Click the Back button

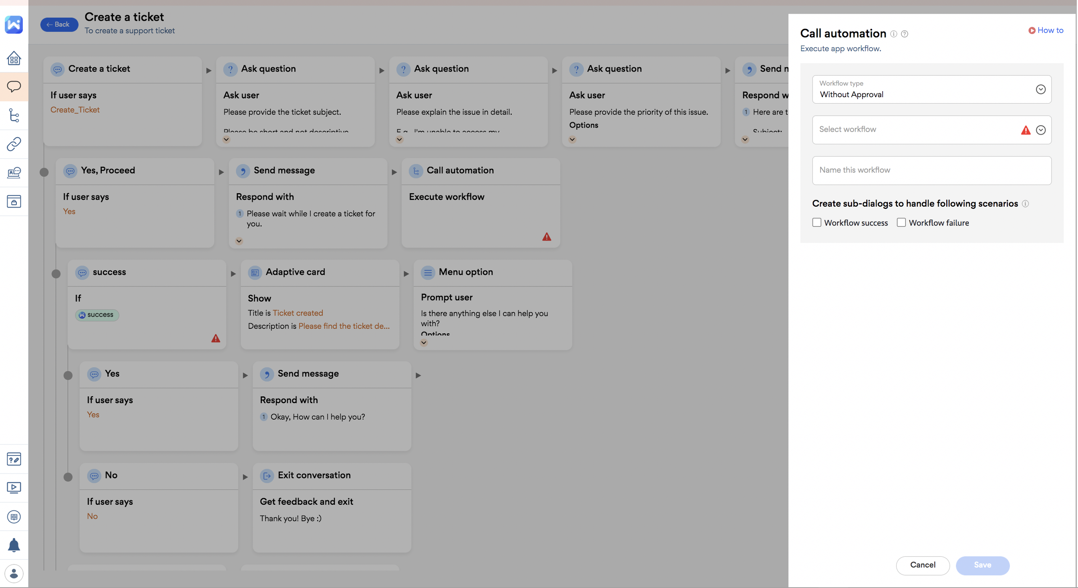(x=59, y=24)
